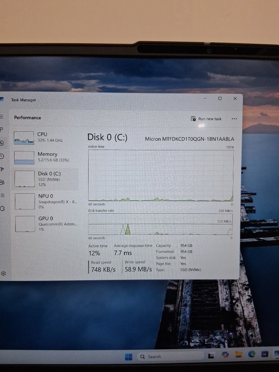Click the taskbar Search box
The width and height of the screenshot is (279, 372).
tap(170, 356)
